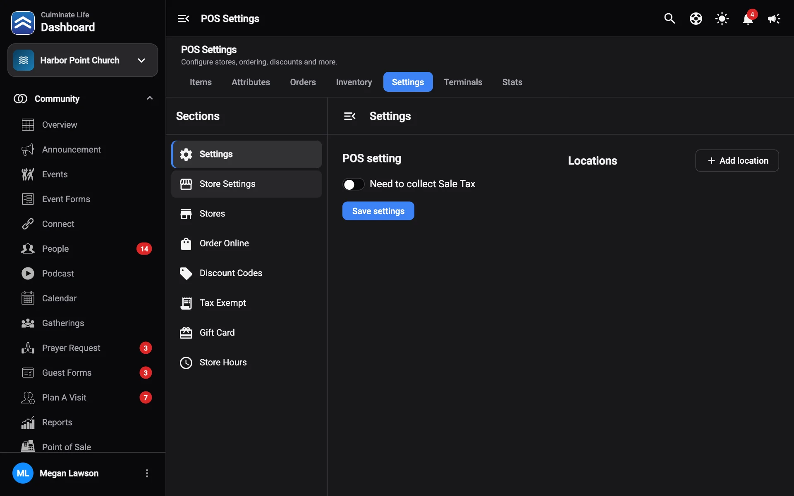
Task: Open Overview grid icon in sidebar
Action: (28, 125)
